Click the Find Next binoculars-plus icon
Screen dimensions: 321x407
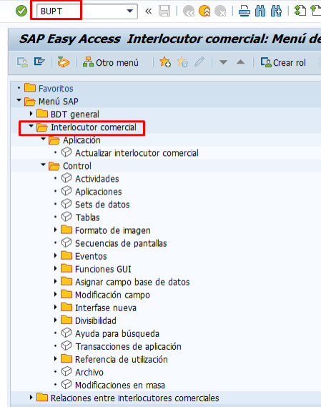(276, 11)
